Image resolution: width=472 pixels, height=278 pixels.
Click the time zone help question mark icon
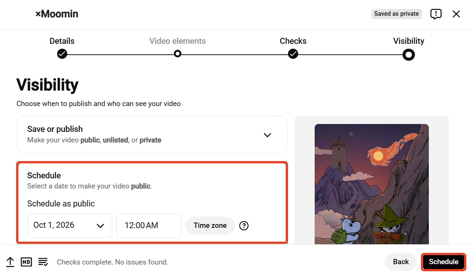tap(244, 226)
